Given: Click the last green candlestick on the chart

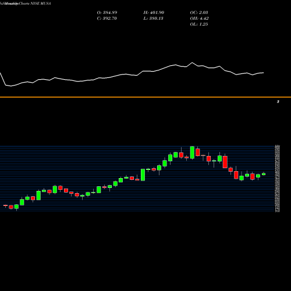Looking at the screenshot, I should click(264, 174).
